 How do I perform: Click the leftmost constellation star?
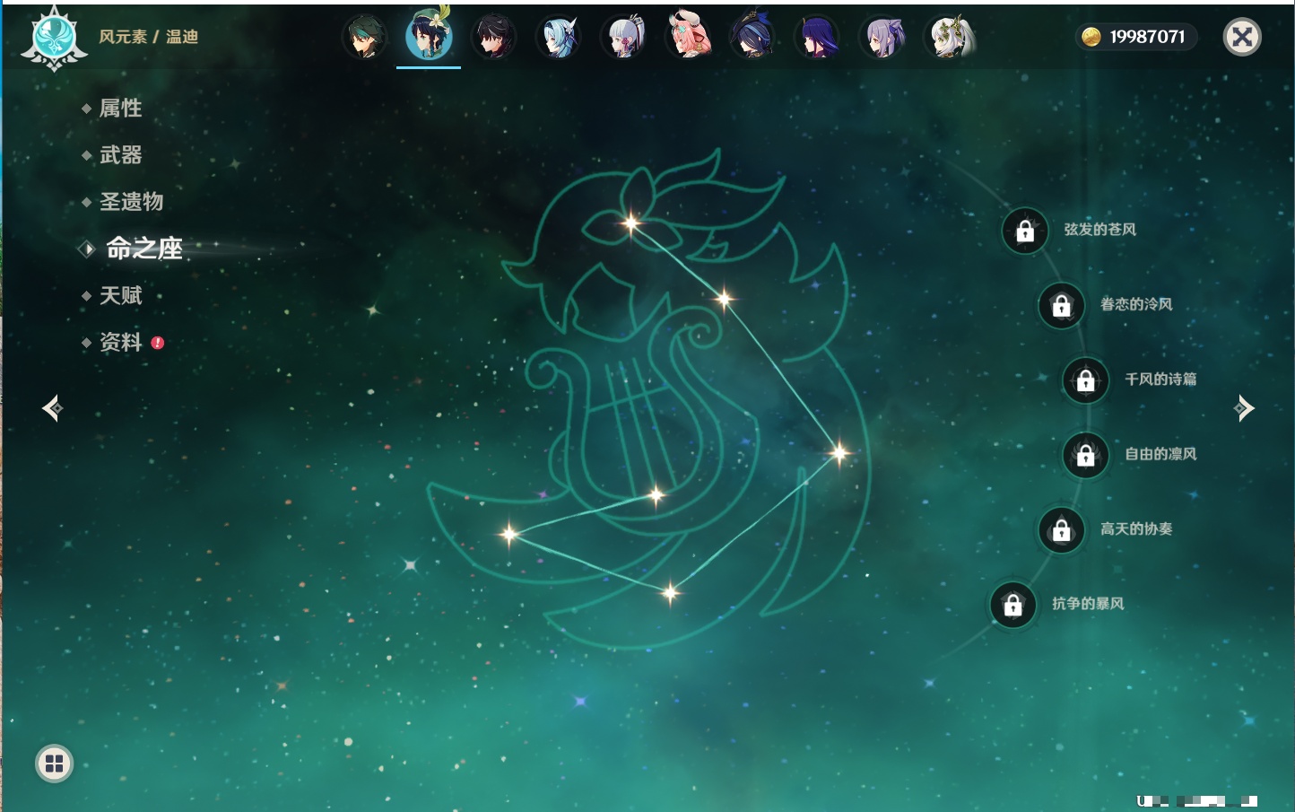(508, 534)
